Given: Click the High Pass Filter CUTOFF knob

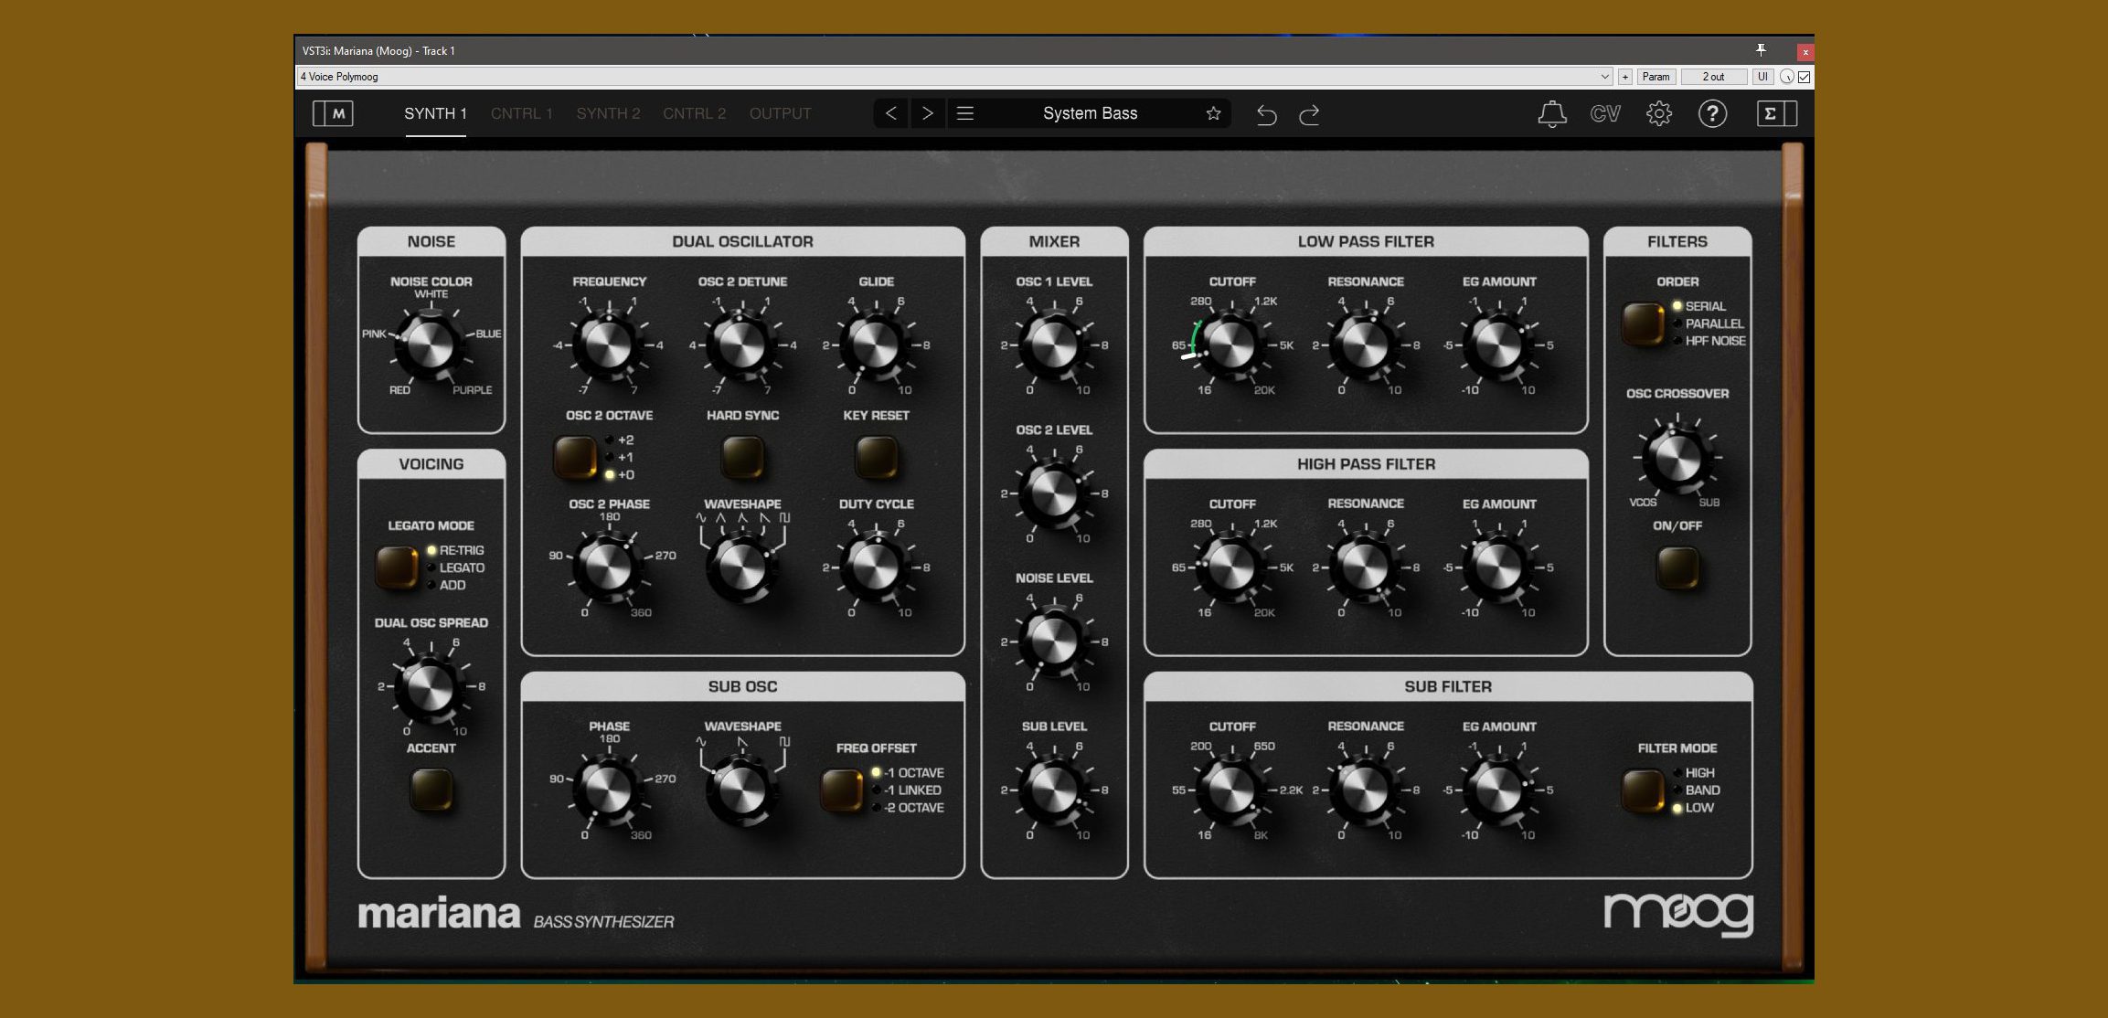Looking at the screenshot, I should click(x=1231, y=567).
